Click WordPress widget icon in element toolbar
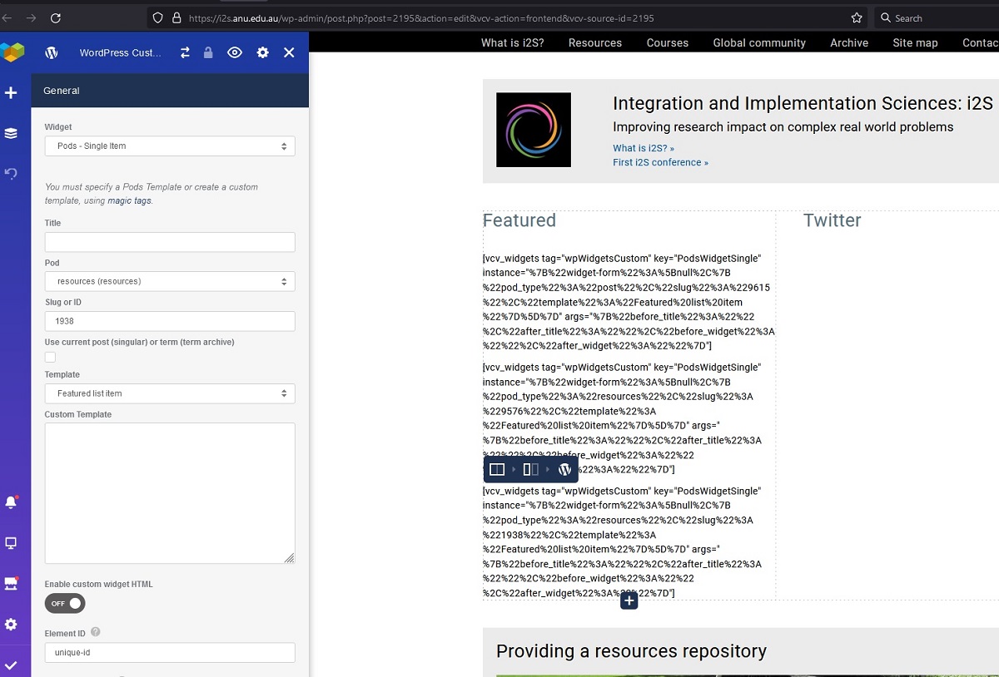Screen dimensions: 999x677 (564, 469)
